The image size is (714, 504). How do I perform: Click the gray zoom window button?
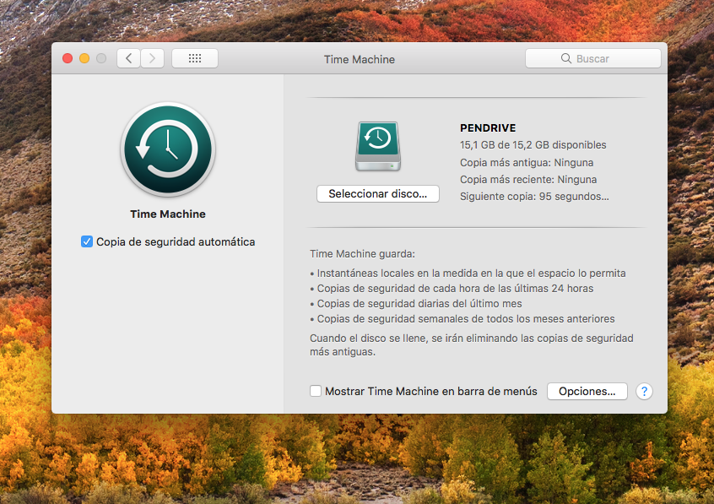coord(101,58)
